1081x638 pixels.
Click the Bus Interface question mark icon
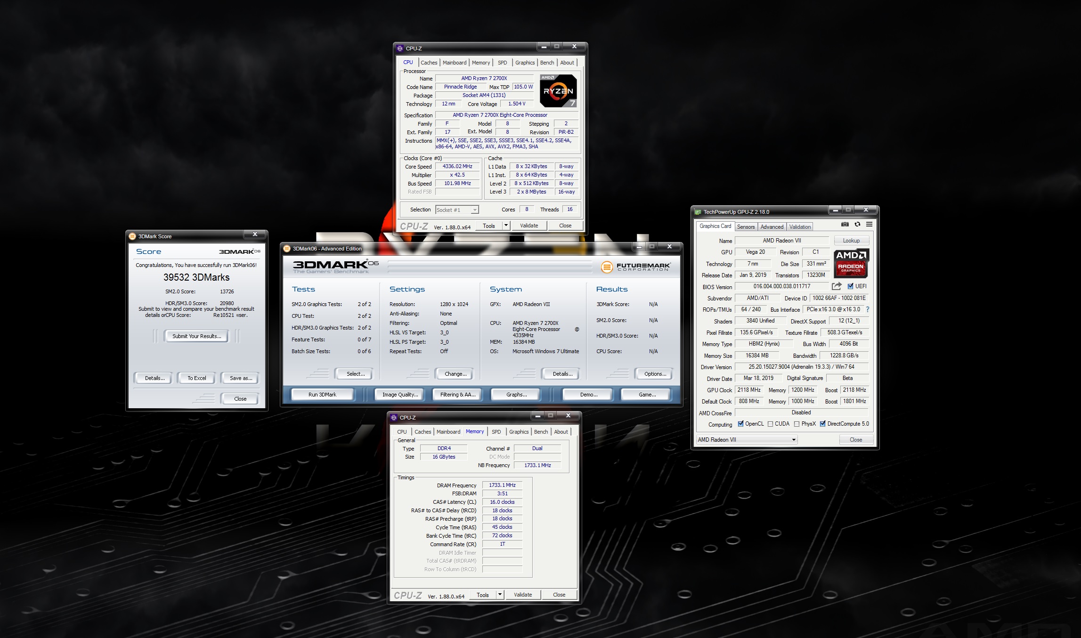[x=868, y=309]
